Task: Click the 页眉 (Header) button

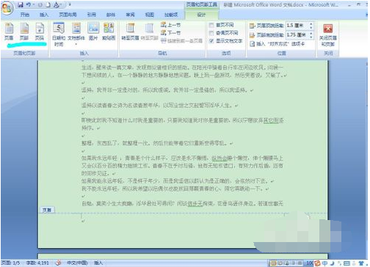Action: [x=9, y=32]
